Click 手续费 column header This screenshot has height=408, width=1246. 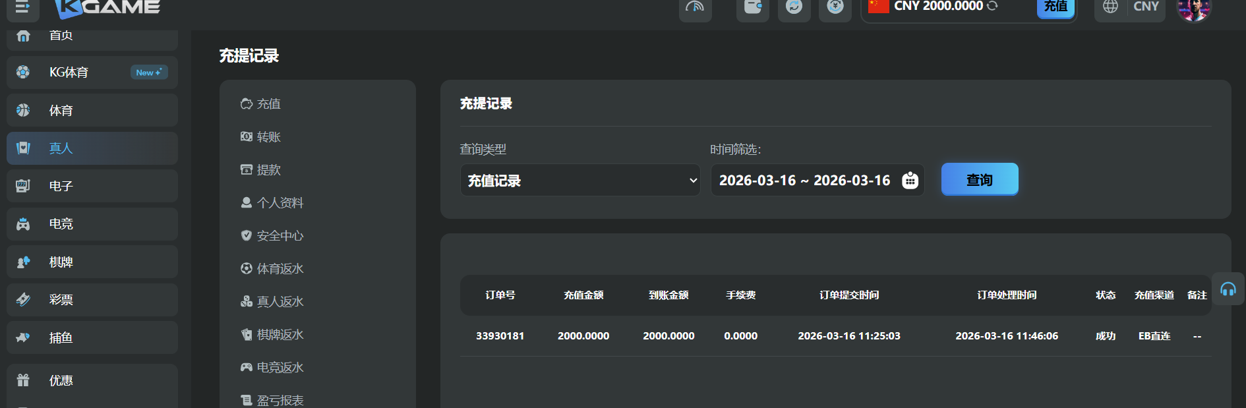tap(741, 295)
